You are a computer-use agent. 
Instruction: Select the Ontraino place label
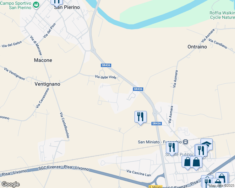click(x=197, y=47)
